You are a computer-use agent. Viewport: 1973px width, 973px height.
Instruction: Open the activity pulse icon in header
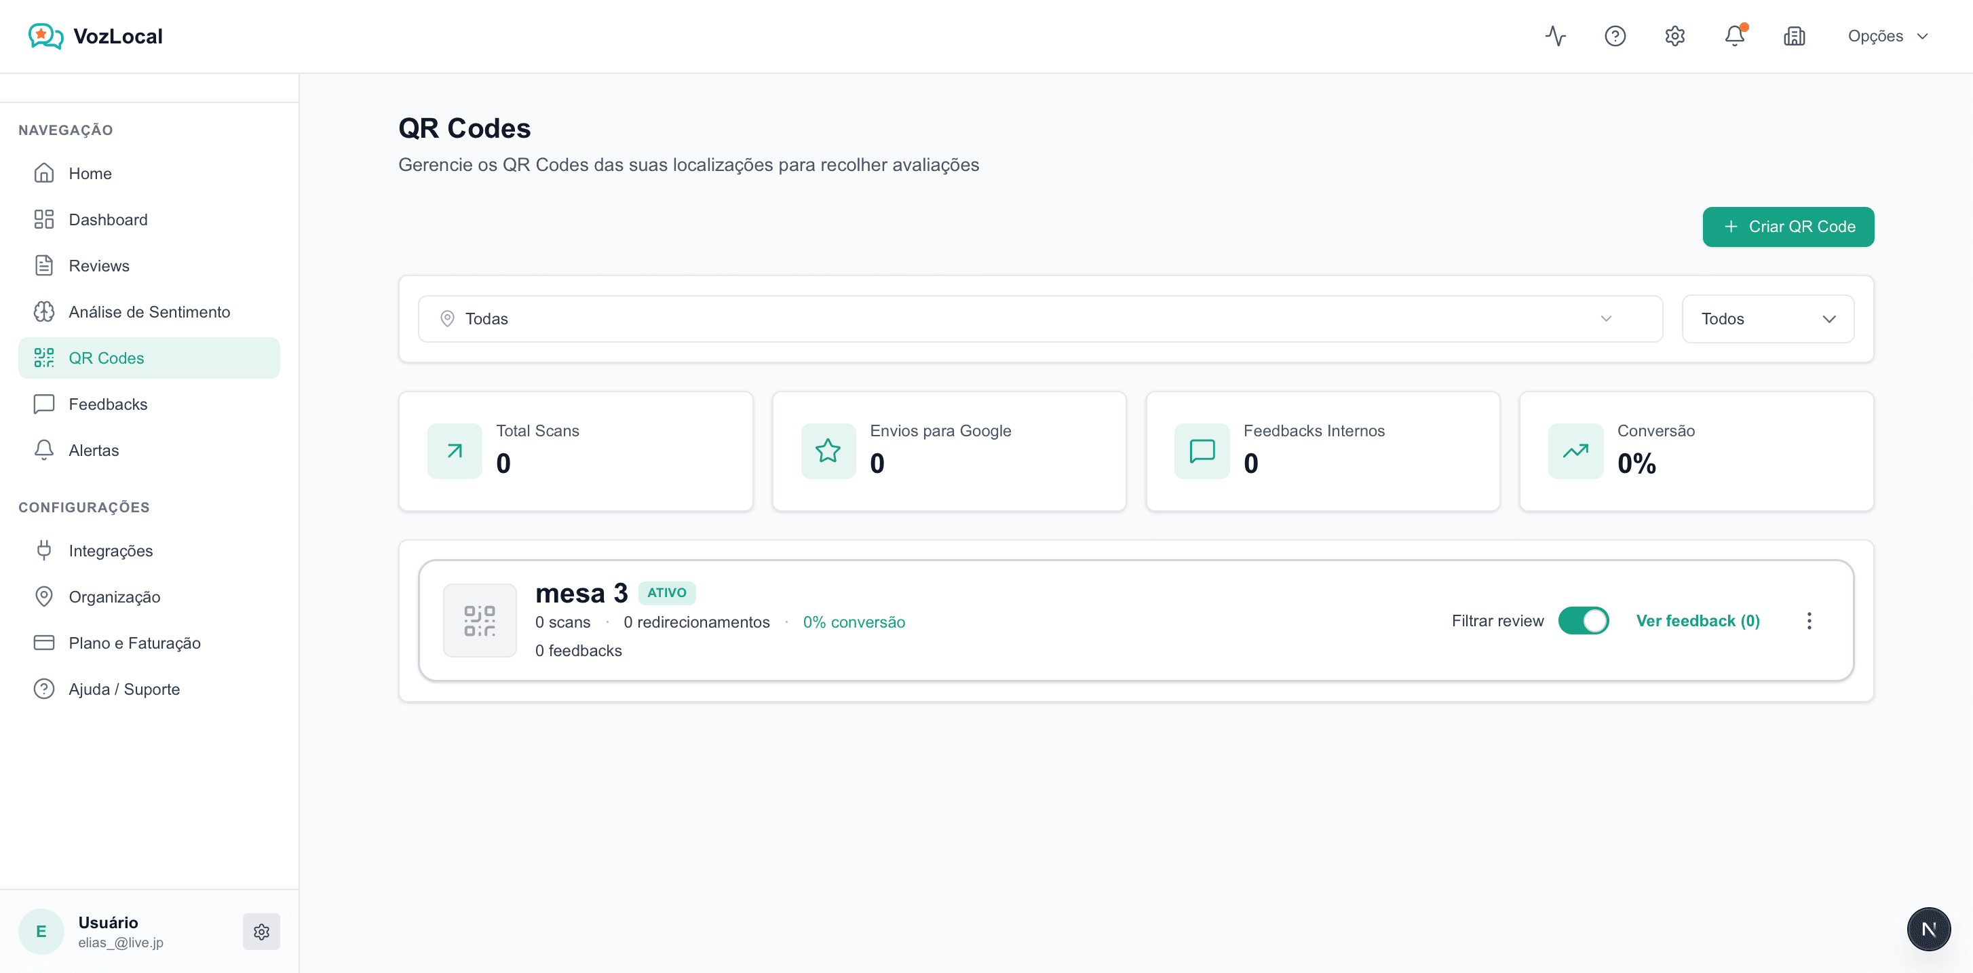click(1556, 36)
